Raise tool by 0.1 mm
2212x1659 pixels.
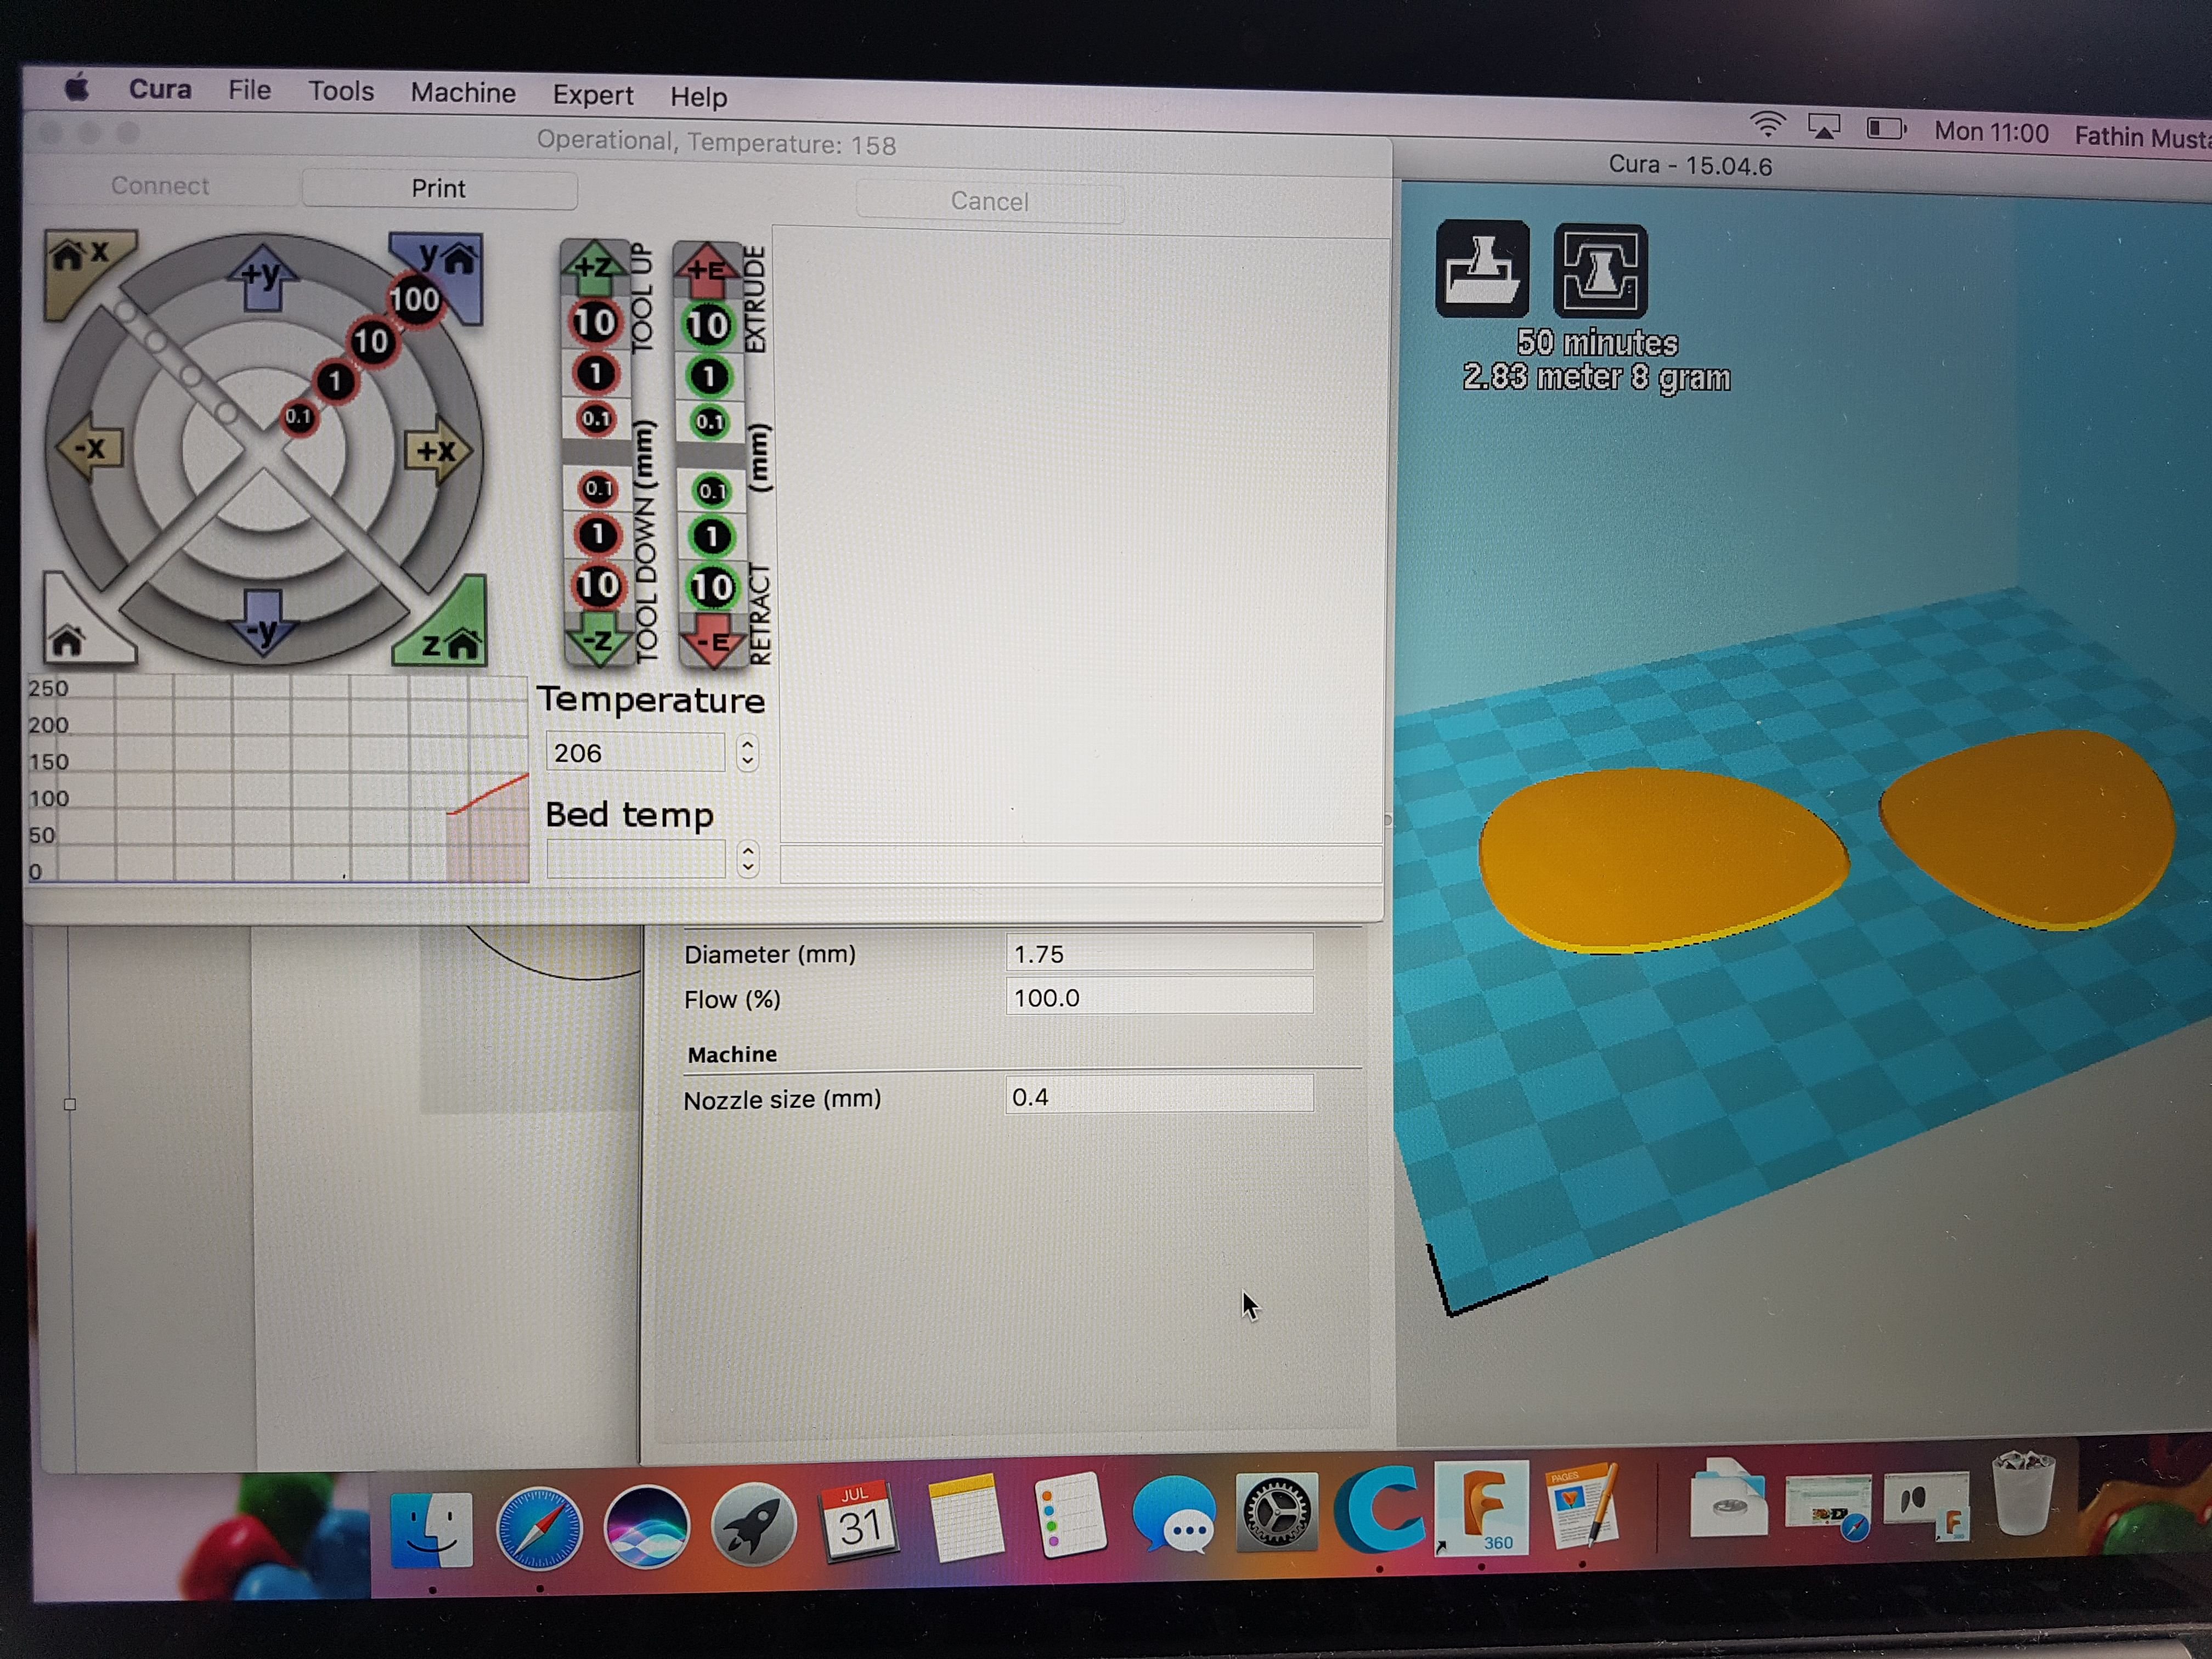[596, 418]
